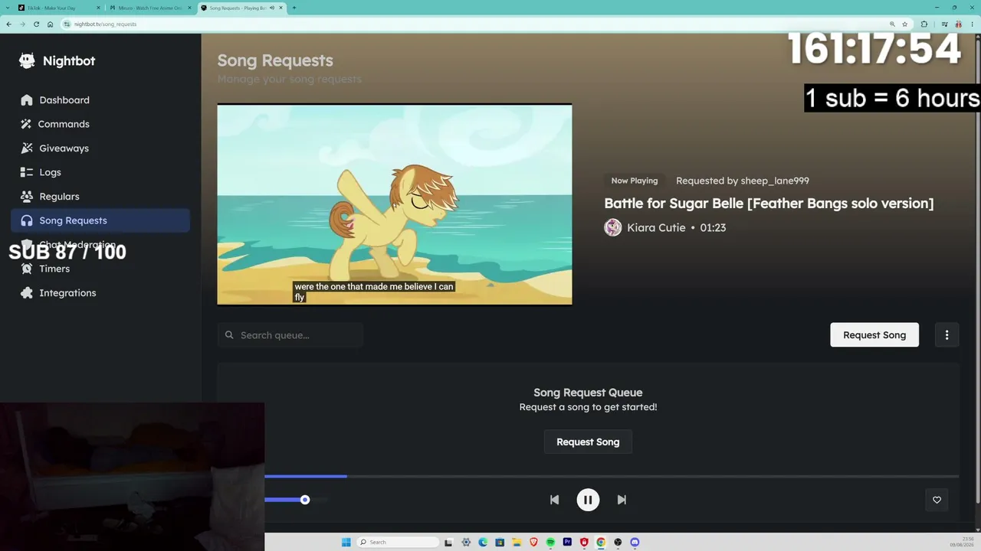981x551 pixels.
Task: Open Brave browser from the taskbar
Action: (x=533, y=543)
